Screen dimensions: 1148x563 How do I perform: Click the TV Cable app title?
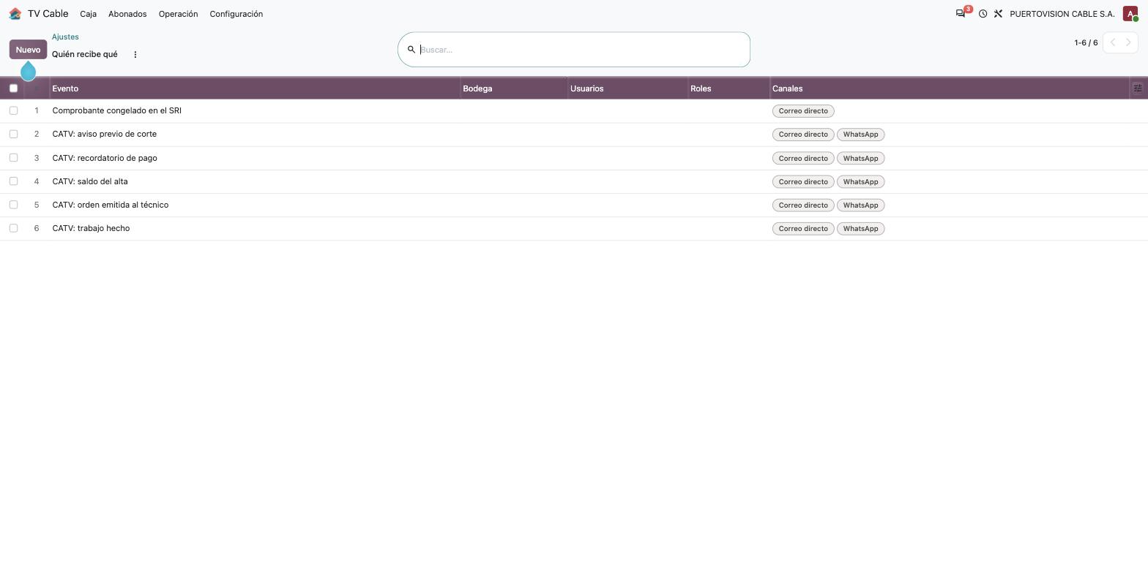(x=48, y=14)
